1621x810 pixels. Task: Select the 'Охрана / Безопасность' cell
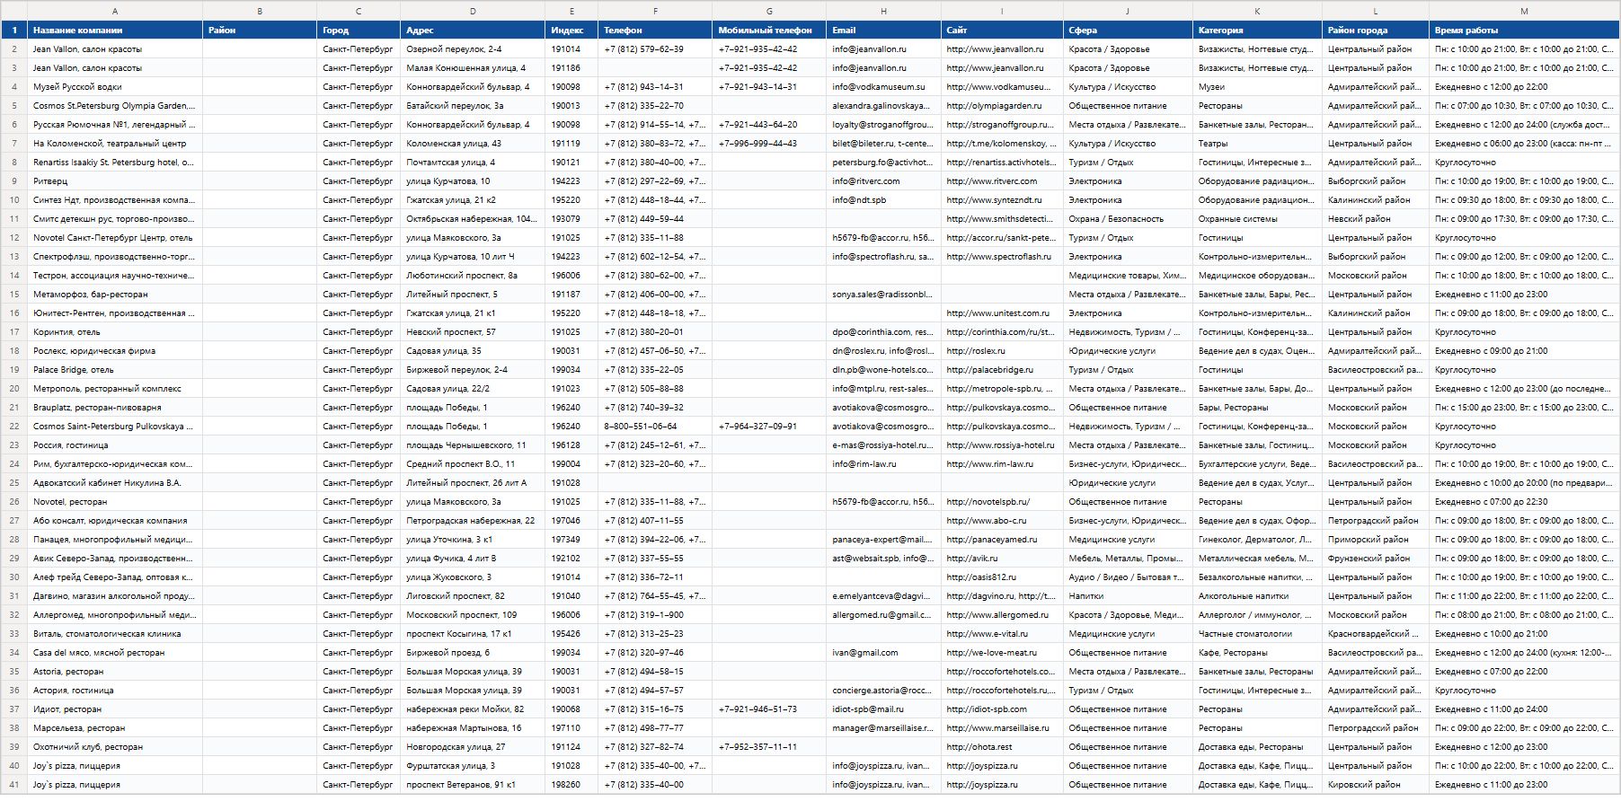tap(1128, 219)
